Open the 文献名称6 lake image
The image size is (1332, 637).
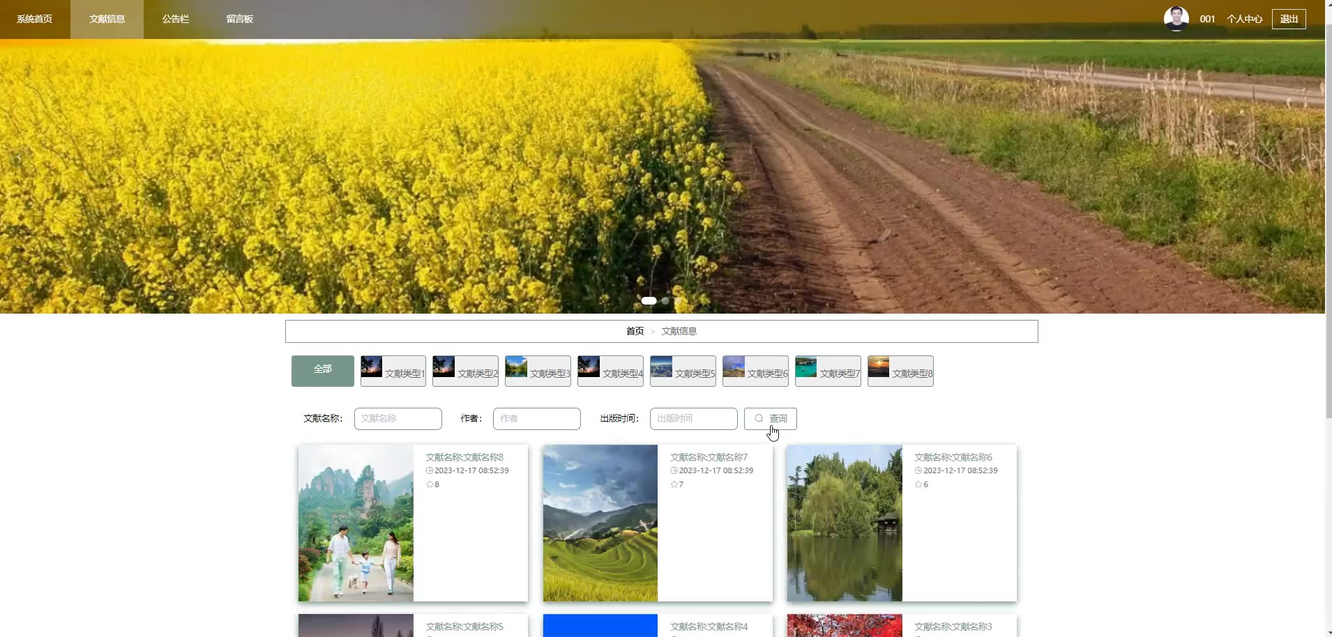[845, 523]
